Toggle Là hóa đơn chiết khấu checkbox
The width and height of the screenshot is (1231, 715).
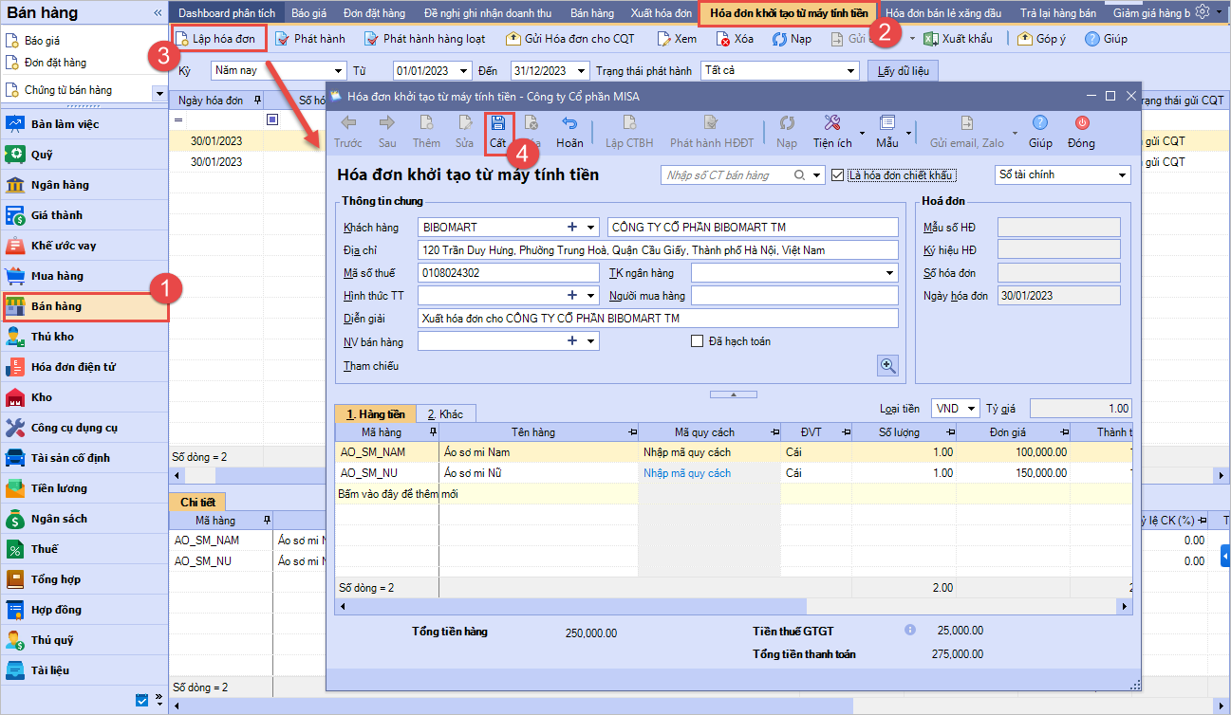pyautogui.click(x=836, y=174)
